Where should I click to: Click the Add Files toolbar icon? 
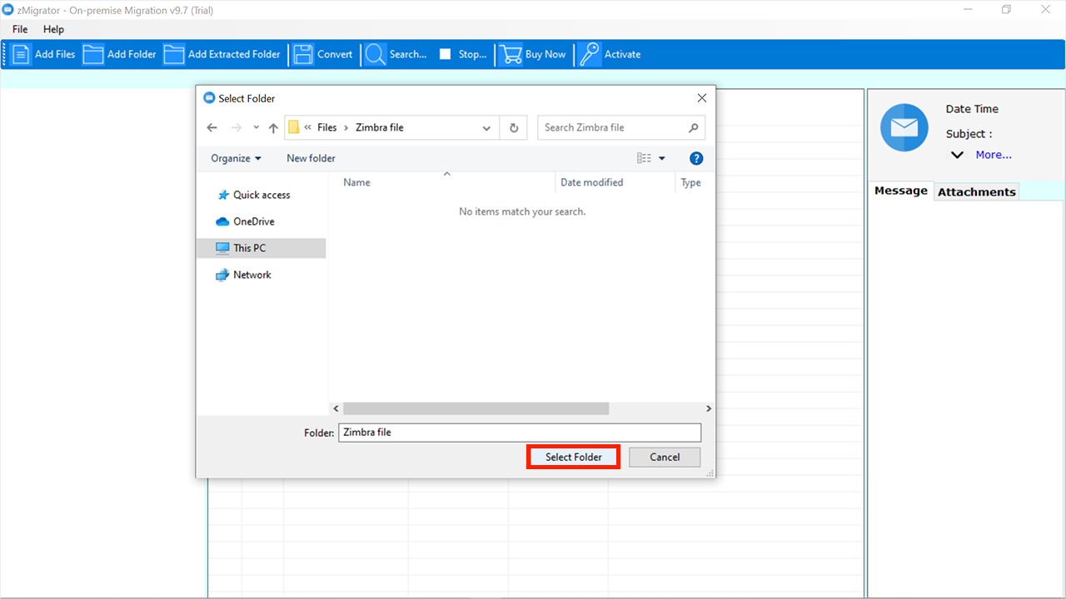tap(21, 54)
